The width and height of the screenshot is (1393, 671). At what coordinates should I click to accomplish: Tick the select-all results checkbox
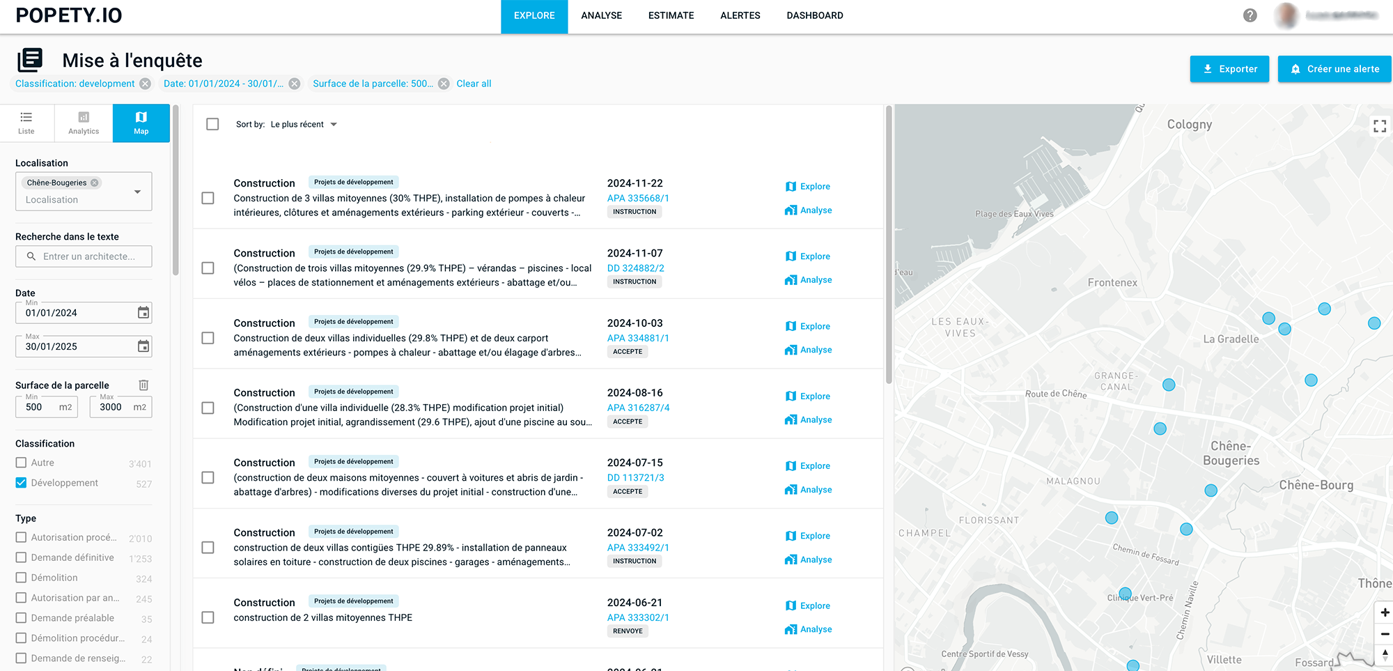point(212,124)
